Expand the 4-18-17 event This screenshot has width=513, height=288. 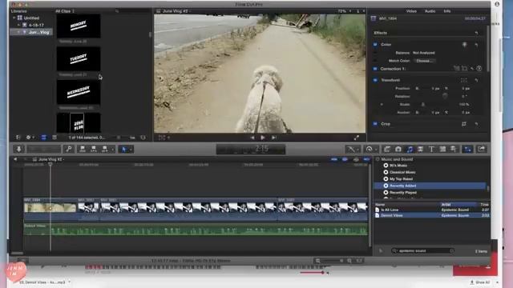(x=18, y=25)
